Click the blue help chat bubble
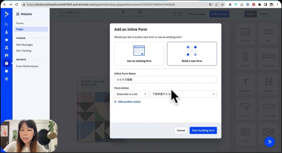Image resolution: width=282 pixels, height=153 pixels. [x=270, y=141]
